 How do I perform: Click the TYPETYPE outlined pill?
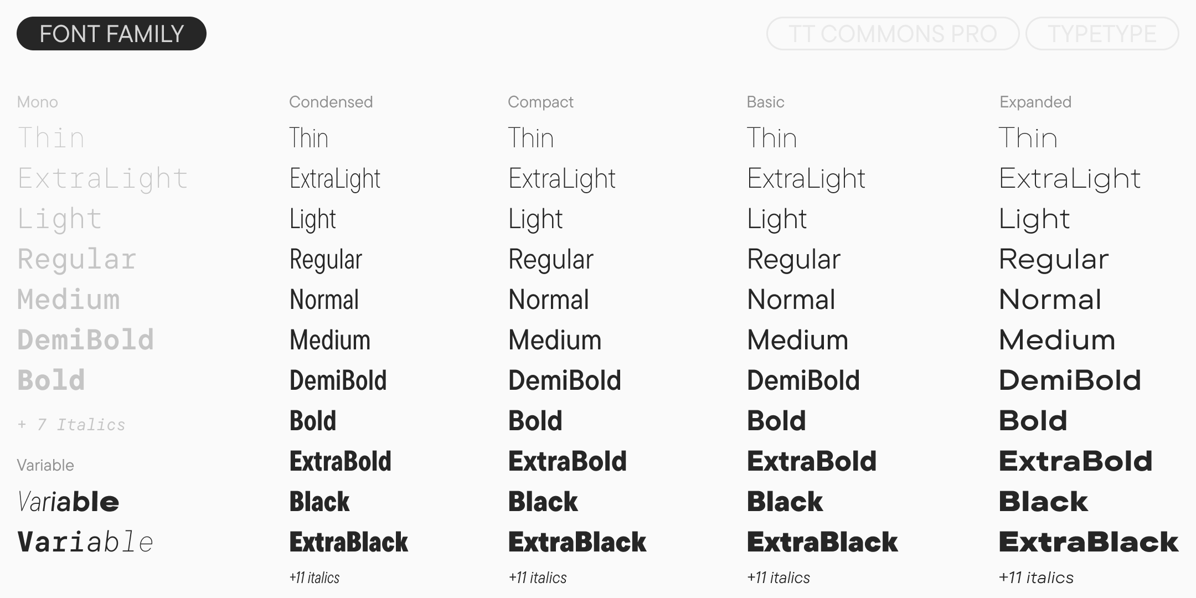click(x=1102, y=34)
